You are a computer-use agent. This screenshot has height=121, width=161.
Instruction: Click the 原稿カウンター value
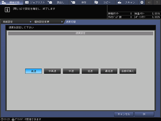131,14
